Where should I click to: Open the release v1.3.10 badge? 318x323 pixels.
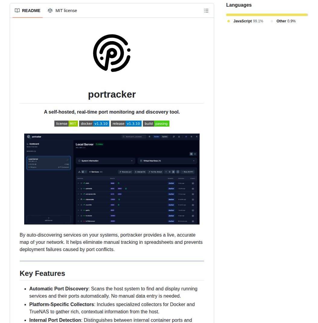pyautogui.click(x=126, y=124)
